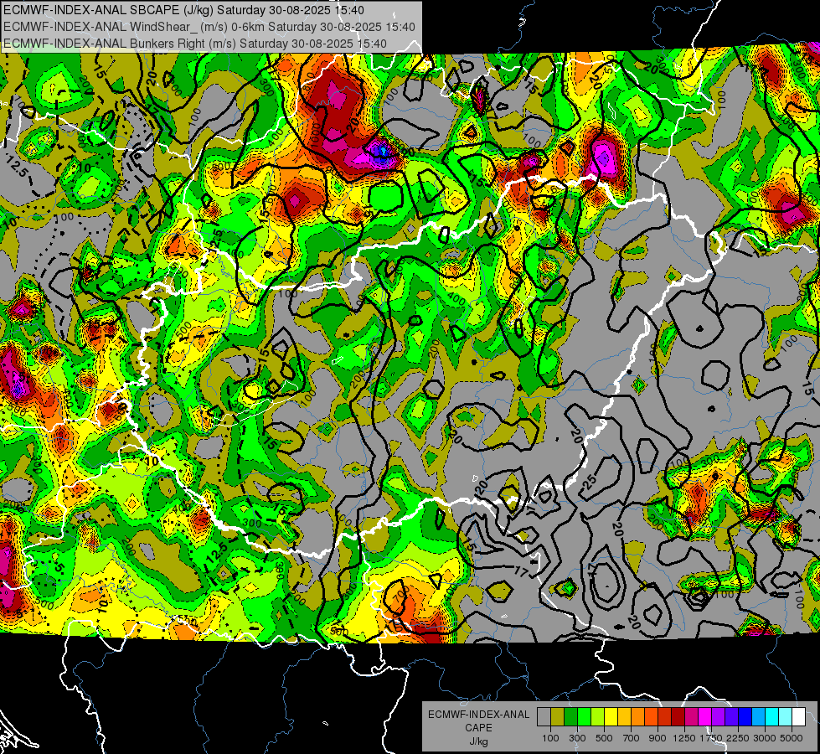The height and width of the screenshot is (754, 820).
Task: Choose the bright magenta legend swatch
Action: pyautogui.click(x=705, y=717)
